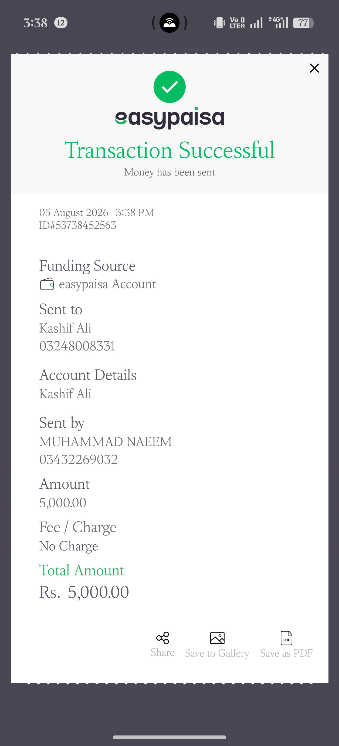Tap the Share icon
The width and height of the screenshot is (339, 746).
162,638
